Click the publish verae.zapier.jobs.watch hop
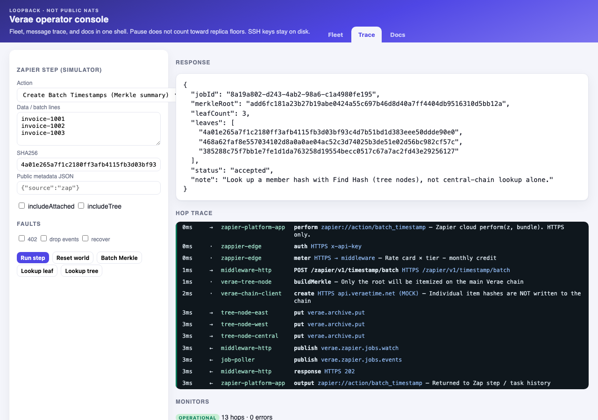598x420 pixels. (x=382, y=348)
